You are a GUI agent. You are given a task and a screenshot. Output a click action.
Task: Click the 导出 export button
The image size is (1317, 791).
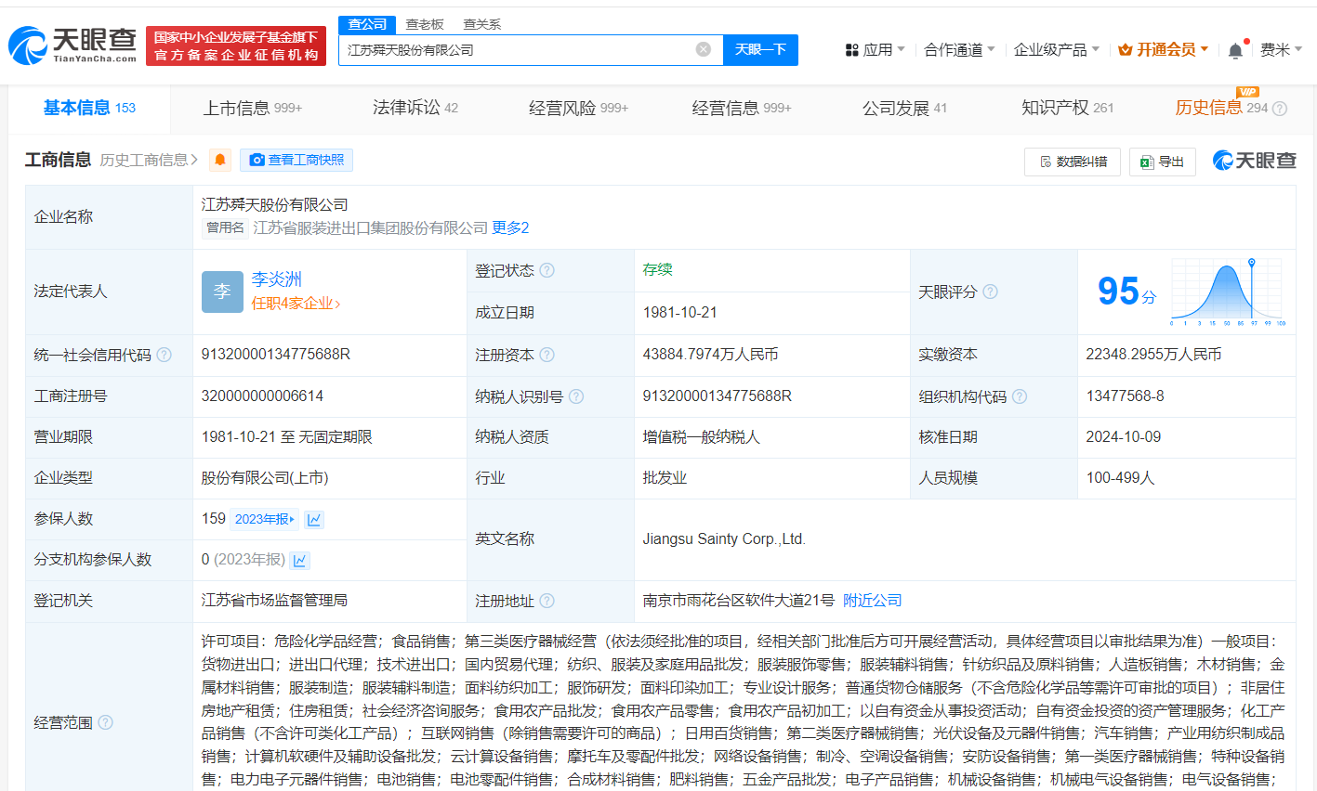pyautogui.click(x=1162, y=162)
